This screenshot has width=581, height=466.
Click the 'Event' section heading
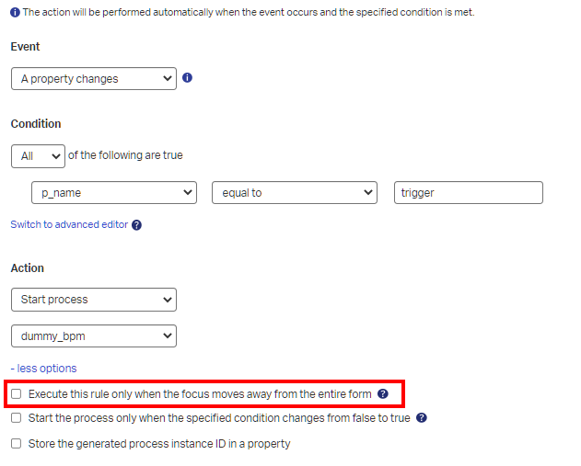coord(26,47)
